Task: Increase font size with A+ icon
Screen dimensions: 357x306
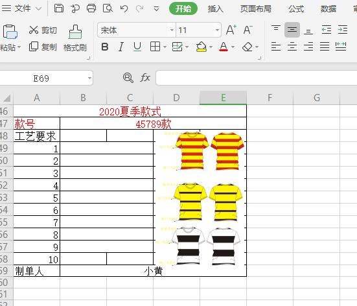Action: [x=231, y=30]
